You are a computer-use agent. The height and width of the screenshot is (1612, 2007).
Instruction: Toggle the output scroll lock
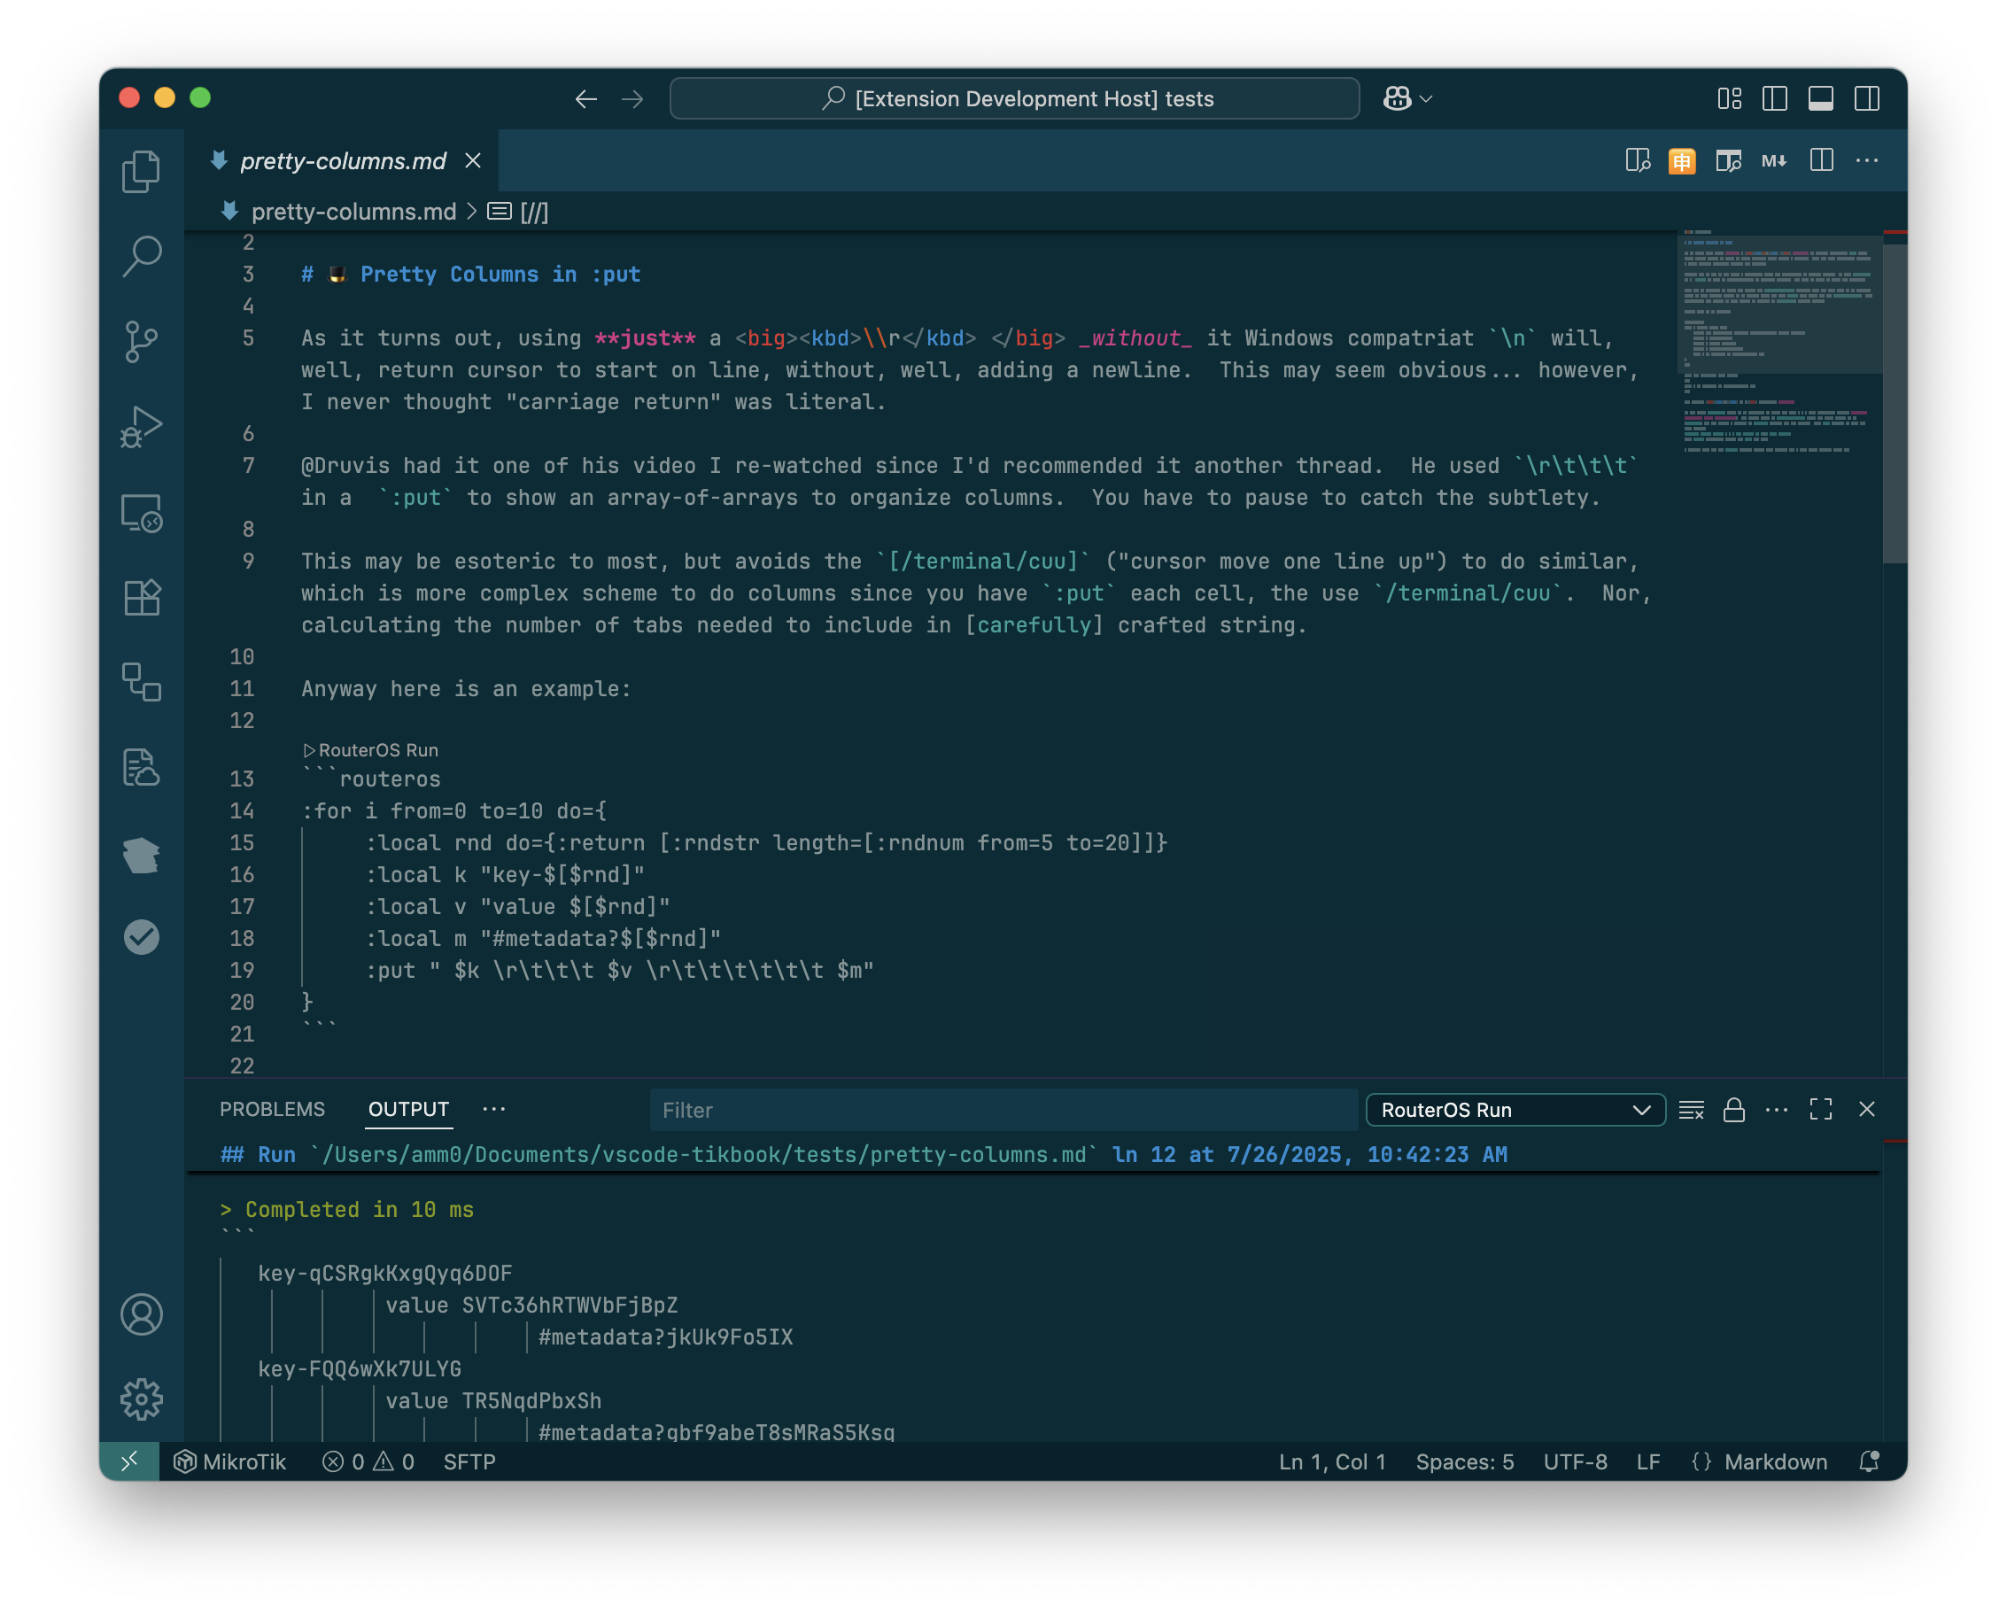pos(1733,1110)
